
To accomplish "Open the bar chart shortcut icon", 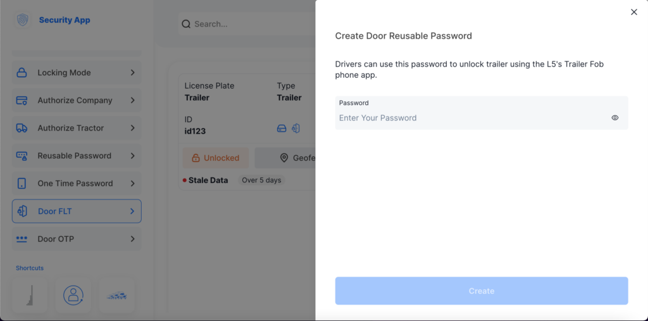I will [x=30, y=295].
